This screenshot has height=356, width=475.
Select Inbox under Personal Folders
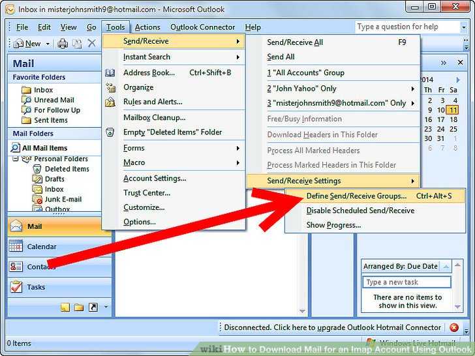(x=54, y=189)
